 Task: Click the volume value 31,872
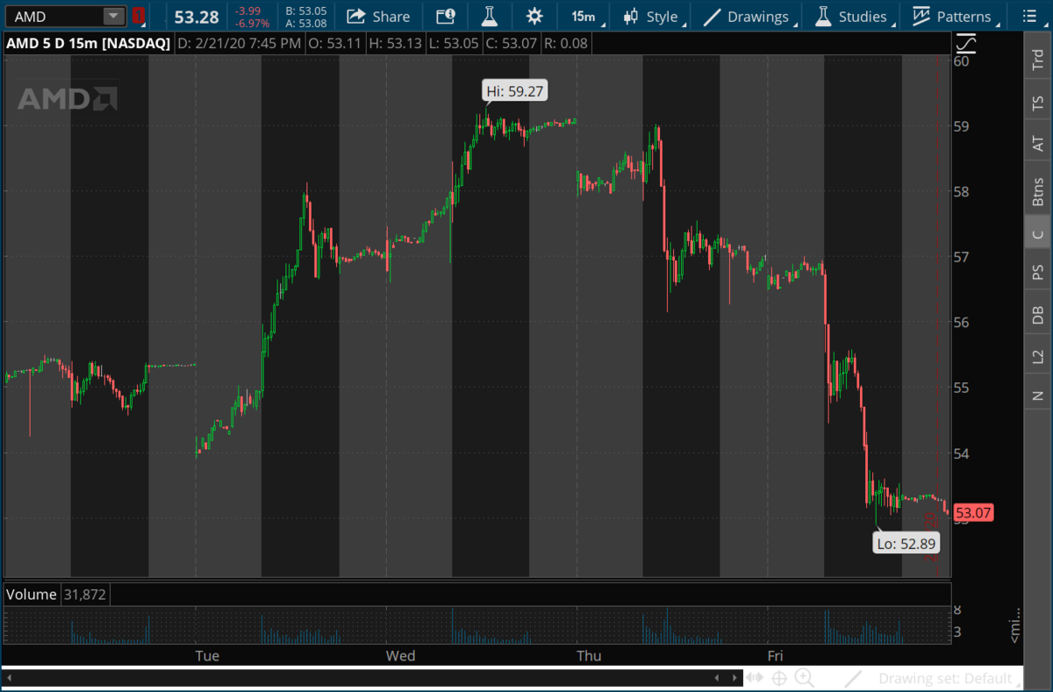(84, 595)
